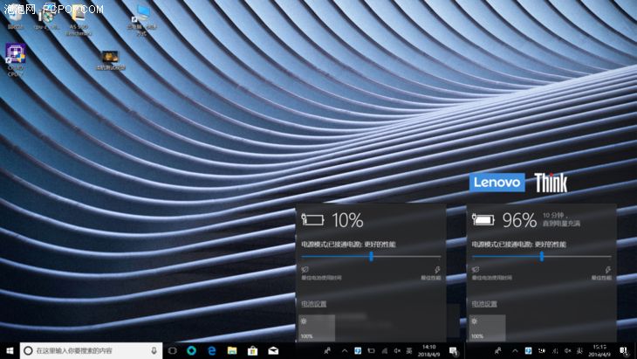This screenshot has width=637, height=359.
Task: Open the Recycle Bin desktop icon
Action: tap(16, 17)
